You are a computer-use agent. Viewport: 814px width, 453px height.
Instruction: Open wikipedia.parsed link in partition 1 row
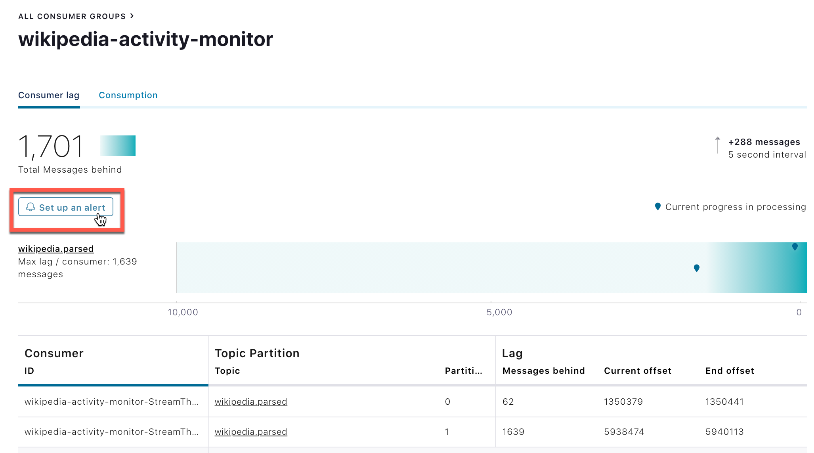[x=251, y=432]
